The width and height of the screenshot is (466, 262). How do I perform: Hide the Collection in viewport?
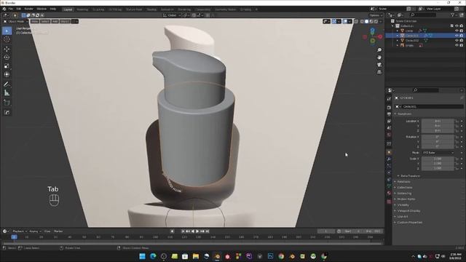point(457,26)
